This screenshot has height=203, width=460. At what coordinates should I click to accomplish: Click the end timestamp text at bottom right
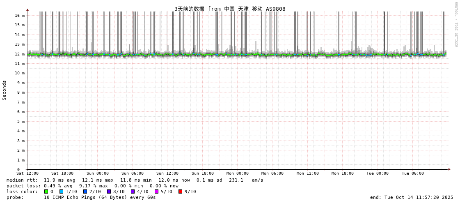(x=412, y=197)
